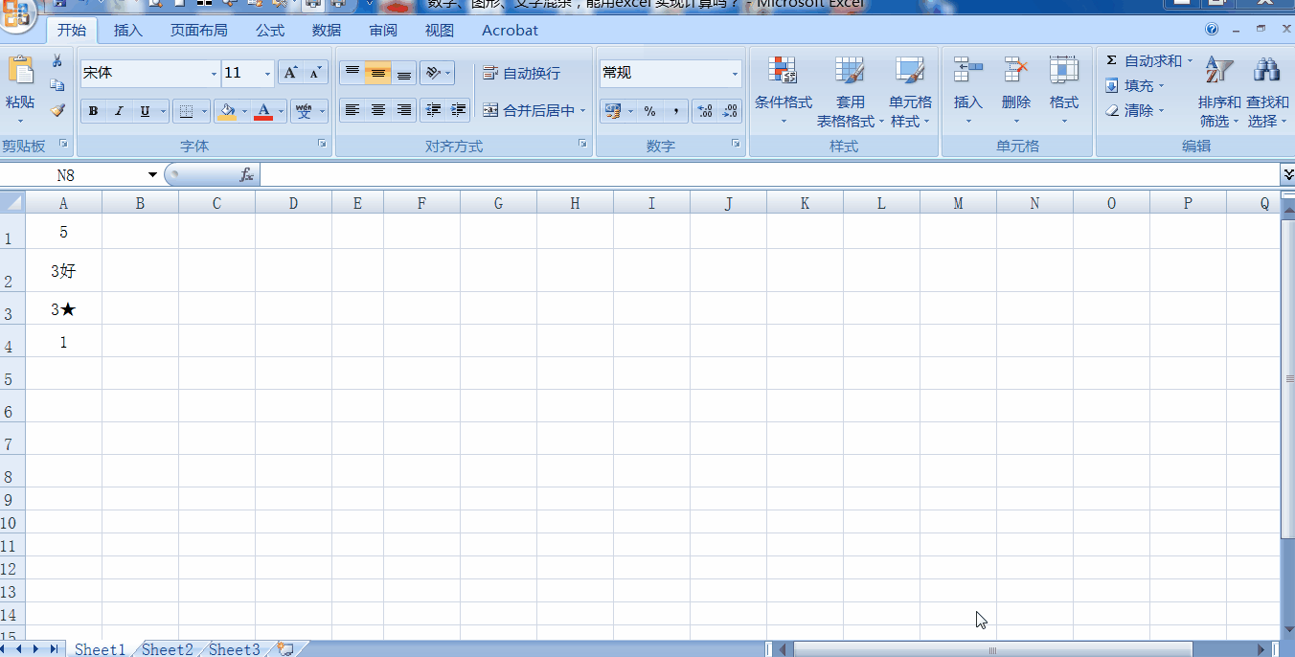This screenshot has height=657, width=1295.
Task: Click the increase font size icon
Action: pos(290,71)
